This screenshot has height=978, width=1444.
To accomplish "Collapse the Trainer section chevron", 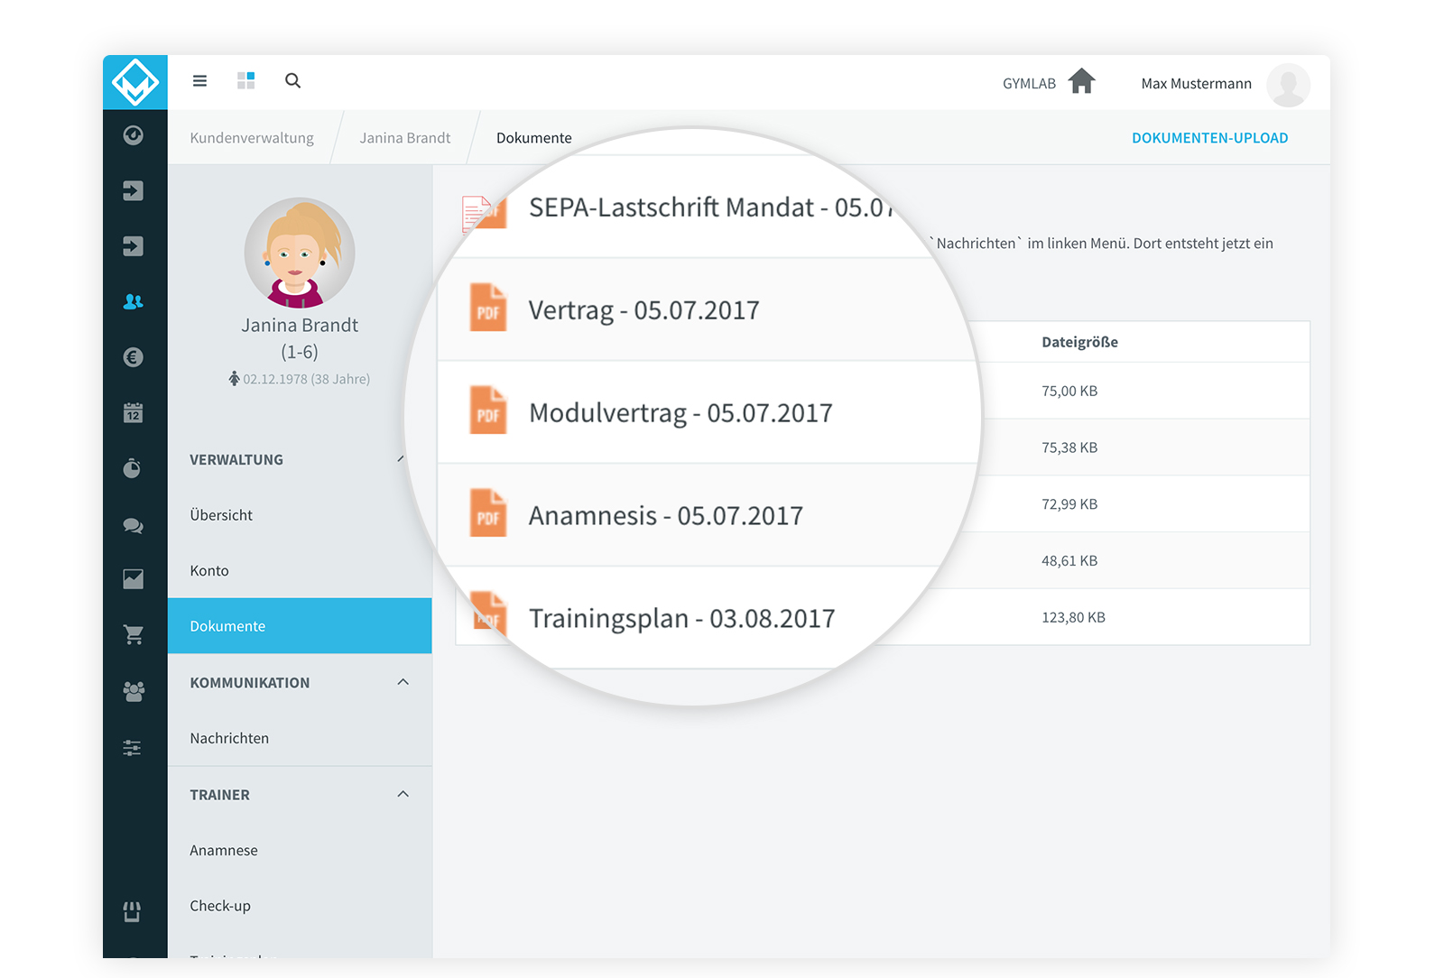I will 403,794.
